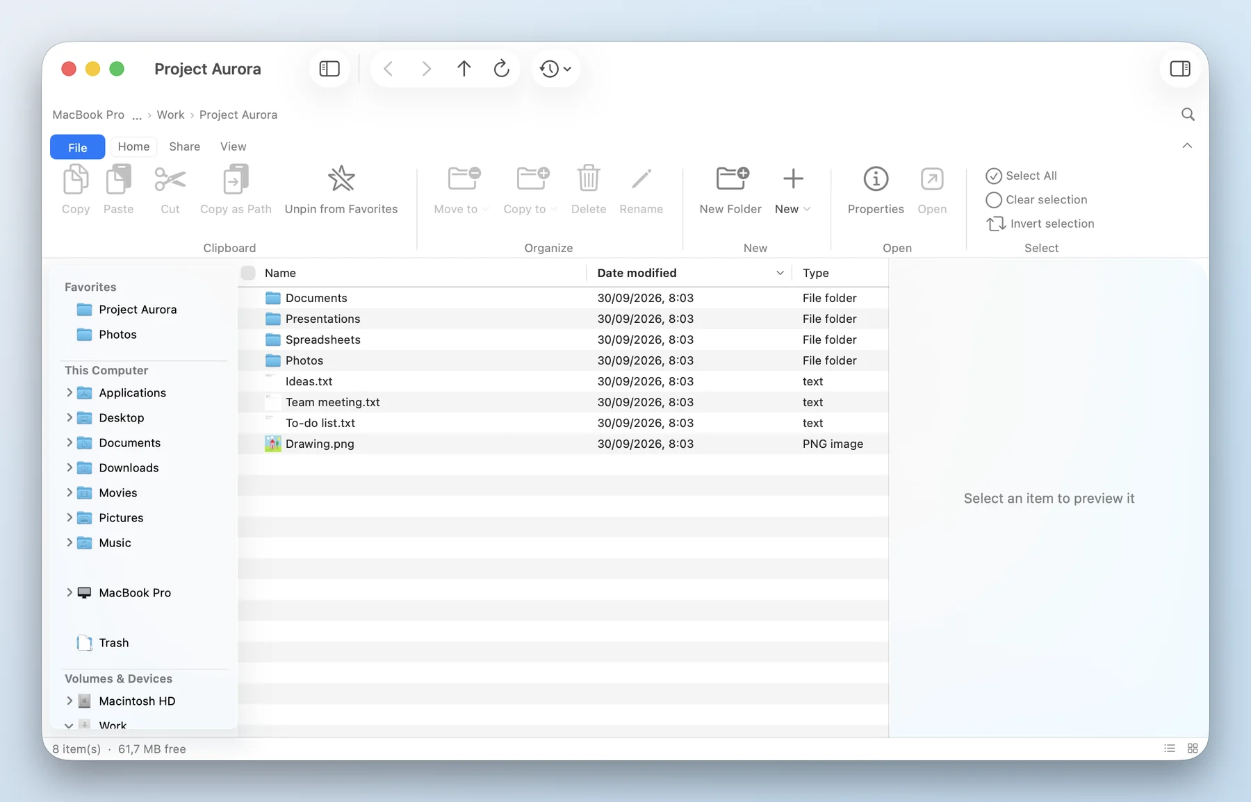
Task: Click the Drawing.png thumbnail icon
Action: 273,444
